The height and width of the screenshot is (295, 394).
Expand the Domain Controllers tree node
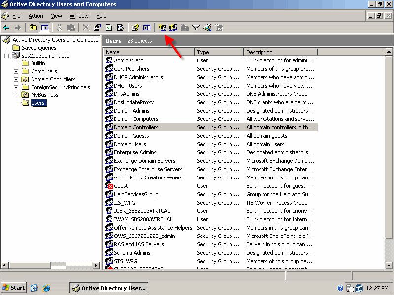(16, 79)
